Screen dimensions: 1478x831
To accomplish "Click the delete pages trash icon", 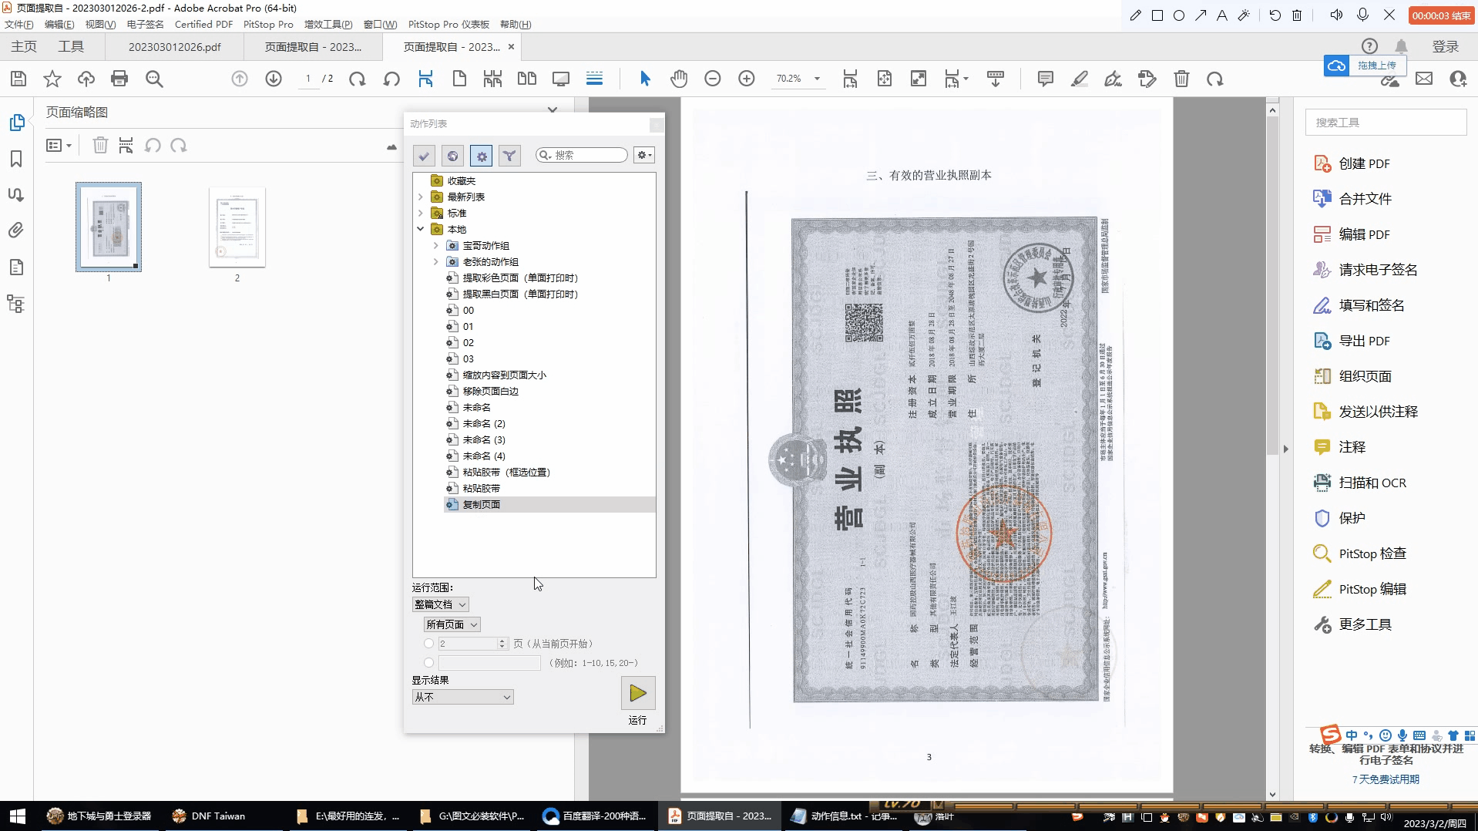I will (x=1181, y=78).
